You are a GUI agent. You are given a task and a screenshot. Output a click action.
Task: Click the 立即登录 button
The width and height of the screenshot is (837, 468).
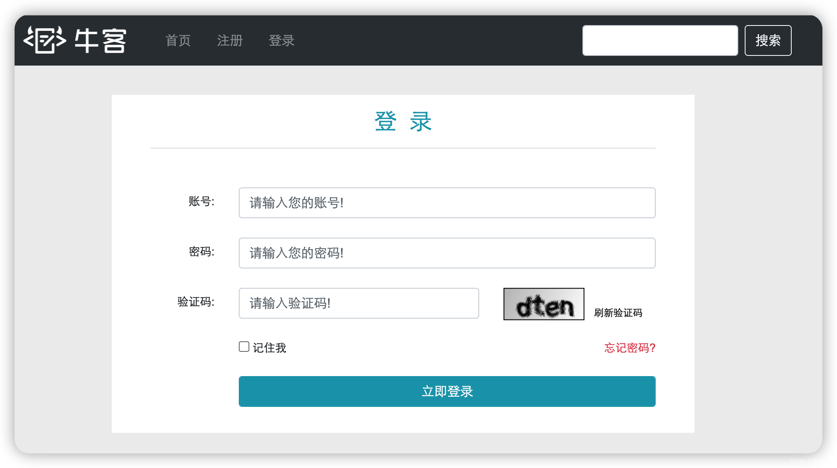[447, 391]
